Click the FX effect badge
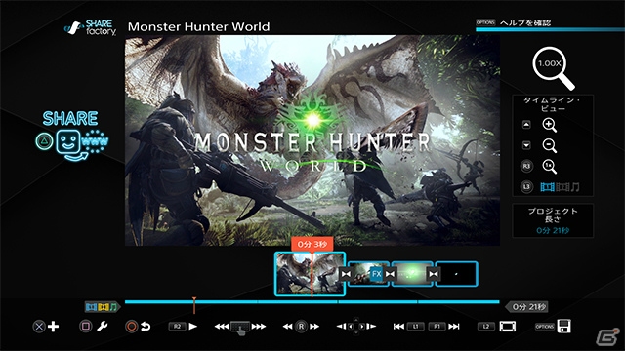The image size is (625, 351). [x=376, y=274]
